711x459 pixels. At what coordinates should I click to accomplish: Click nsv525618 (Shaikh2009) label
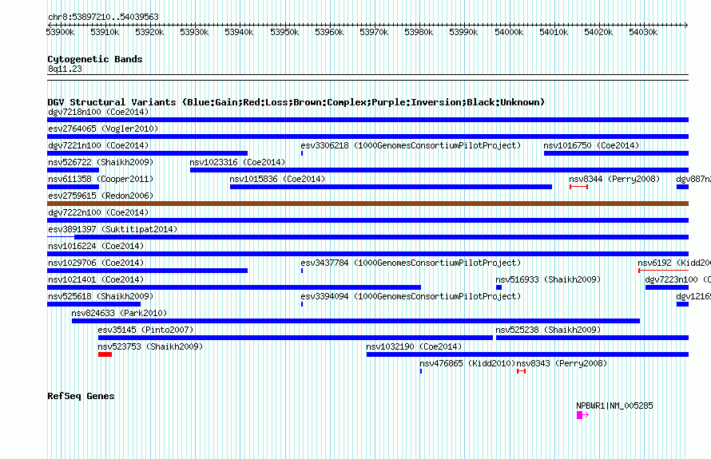101,296
